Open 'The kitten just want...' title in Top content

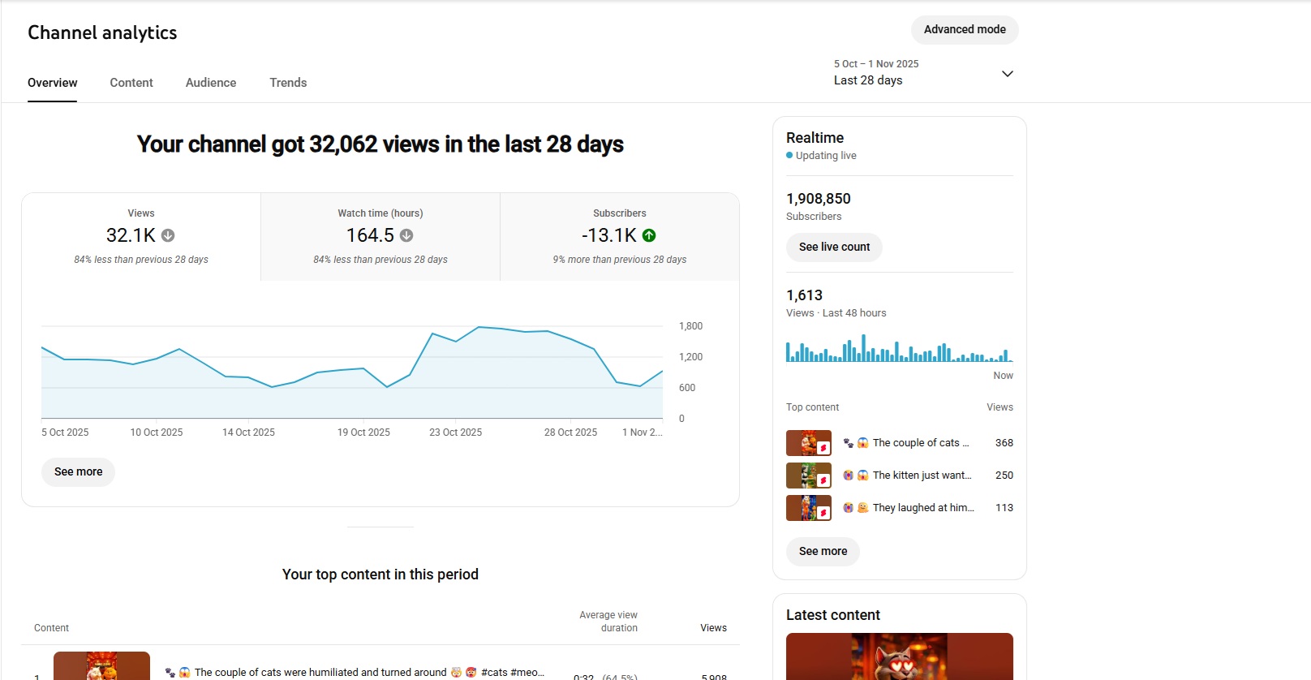(922, 476)
